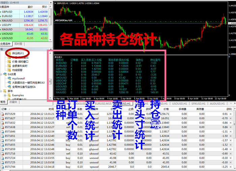
Task: Click the order icon for ticket 8571655
Action: (2, 145)
